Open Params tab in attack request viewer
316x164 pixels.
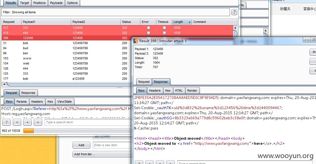22,102
